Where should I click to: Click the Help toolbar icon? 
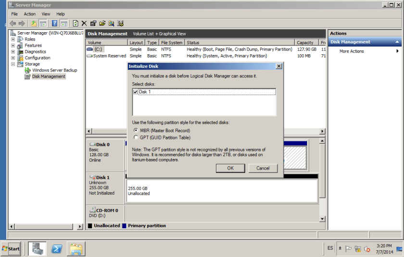coord(55,23)
